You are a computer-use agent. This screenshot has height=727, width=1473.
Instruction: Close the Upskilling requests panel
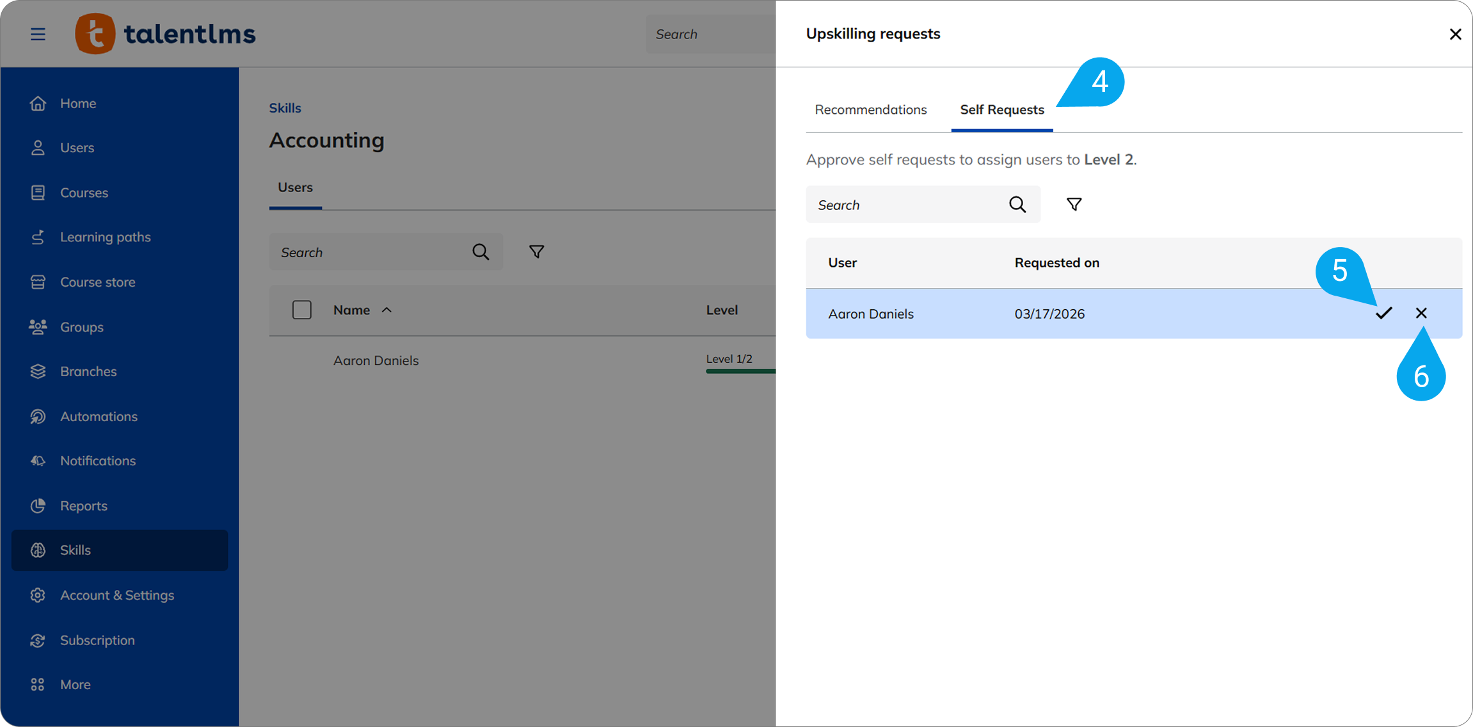1454,34
